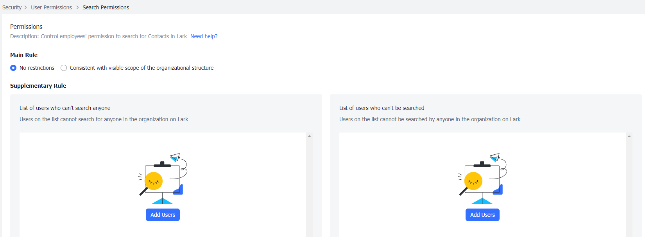Click the Main Rule heading
Image resolution: width=645 pixels, height=237 pixels.
click(24, 55)
